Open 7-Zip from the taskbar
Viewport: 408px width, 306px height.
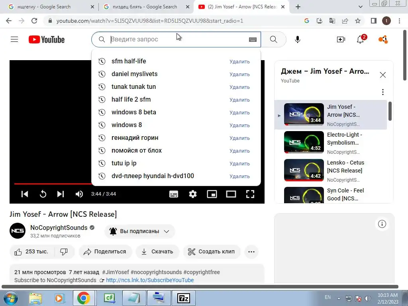pos(184,298)
